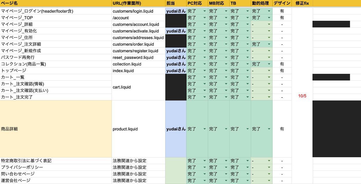The image size is (361, 184).
Task: Open 動的処理 dropdown for トップページ row
Action: (269, 71)
